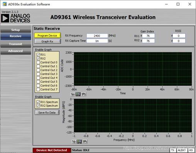Select pan hand tool under time graph
196x153 pixels.
(84, 94)
